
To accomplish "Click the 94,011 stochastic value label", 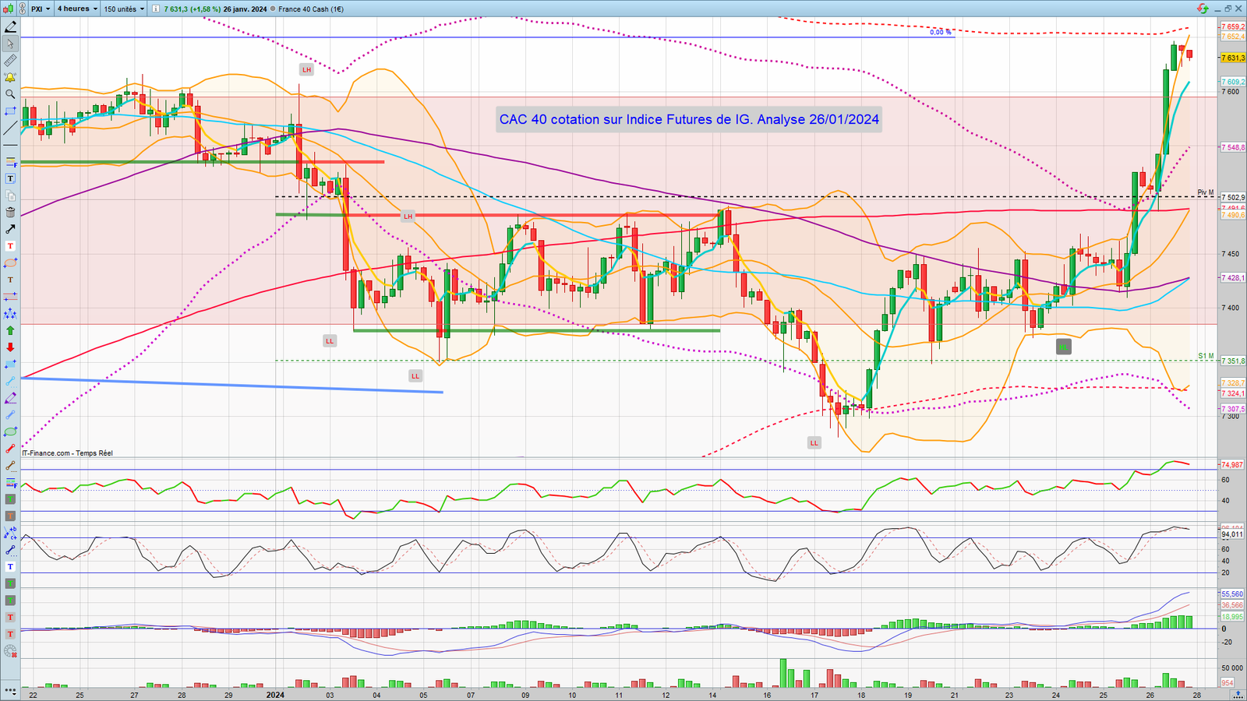I will (1232, 534).
